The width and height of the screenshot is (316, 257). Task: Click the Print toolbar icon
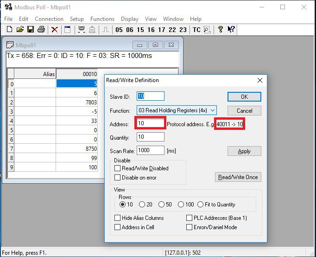[41, 29]
